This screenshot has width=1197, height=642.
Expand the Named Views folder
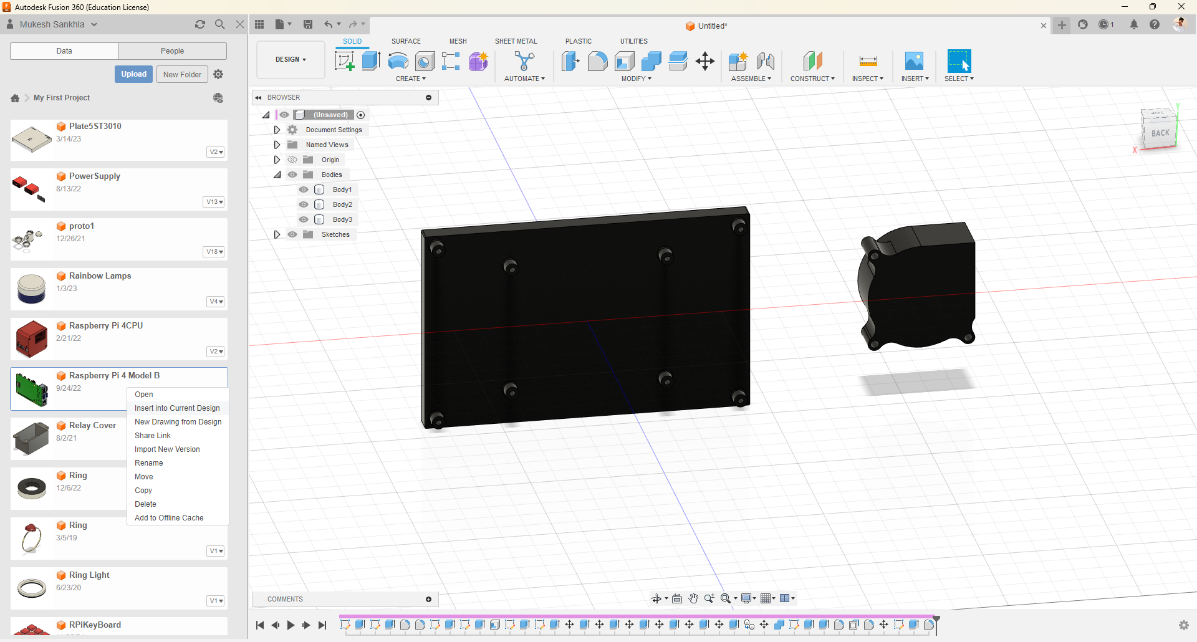277,145
